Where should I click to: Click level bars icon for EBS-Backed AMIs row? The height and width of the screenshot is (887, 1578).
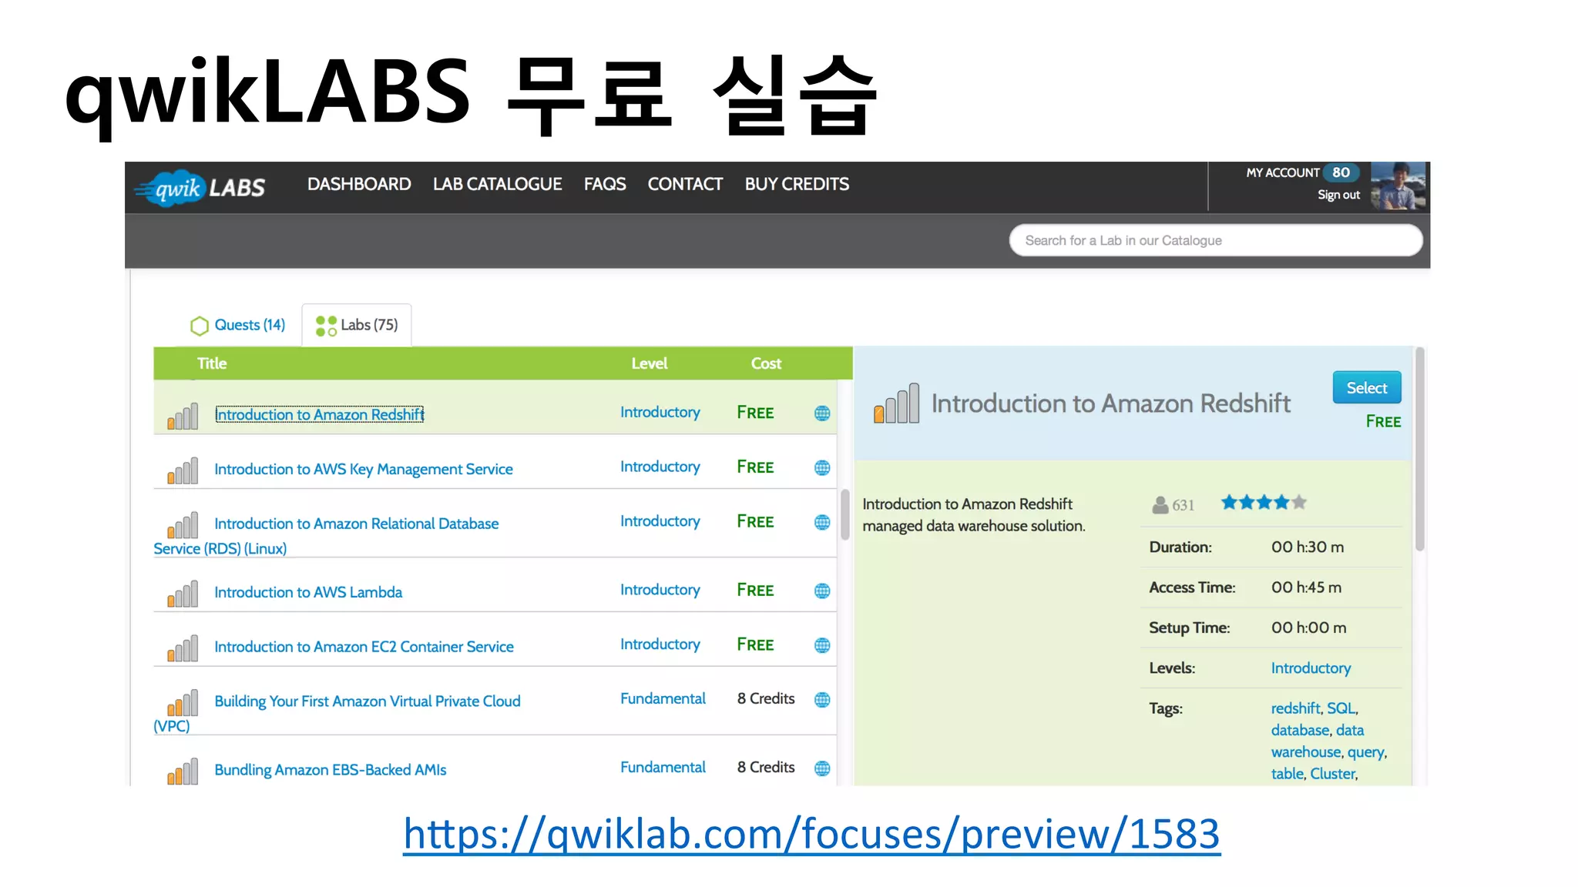pos(183,771)
